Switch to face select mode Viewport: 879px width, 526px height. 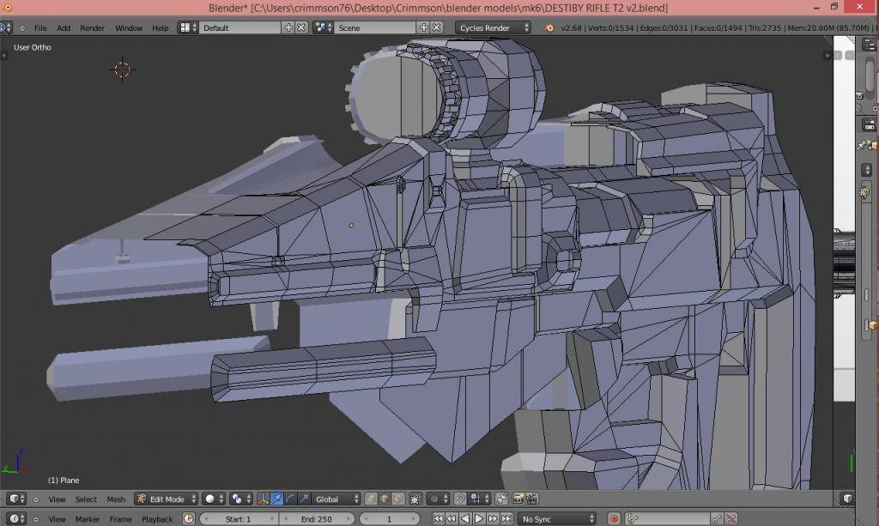(398, 499)
